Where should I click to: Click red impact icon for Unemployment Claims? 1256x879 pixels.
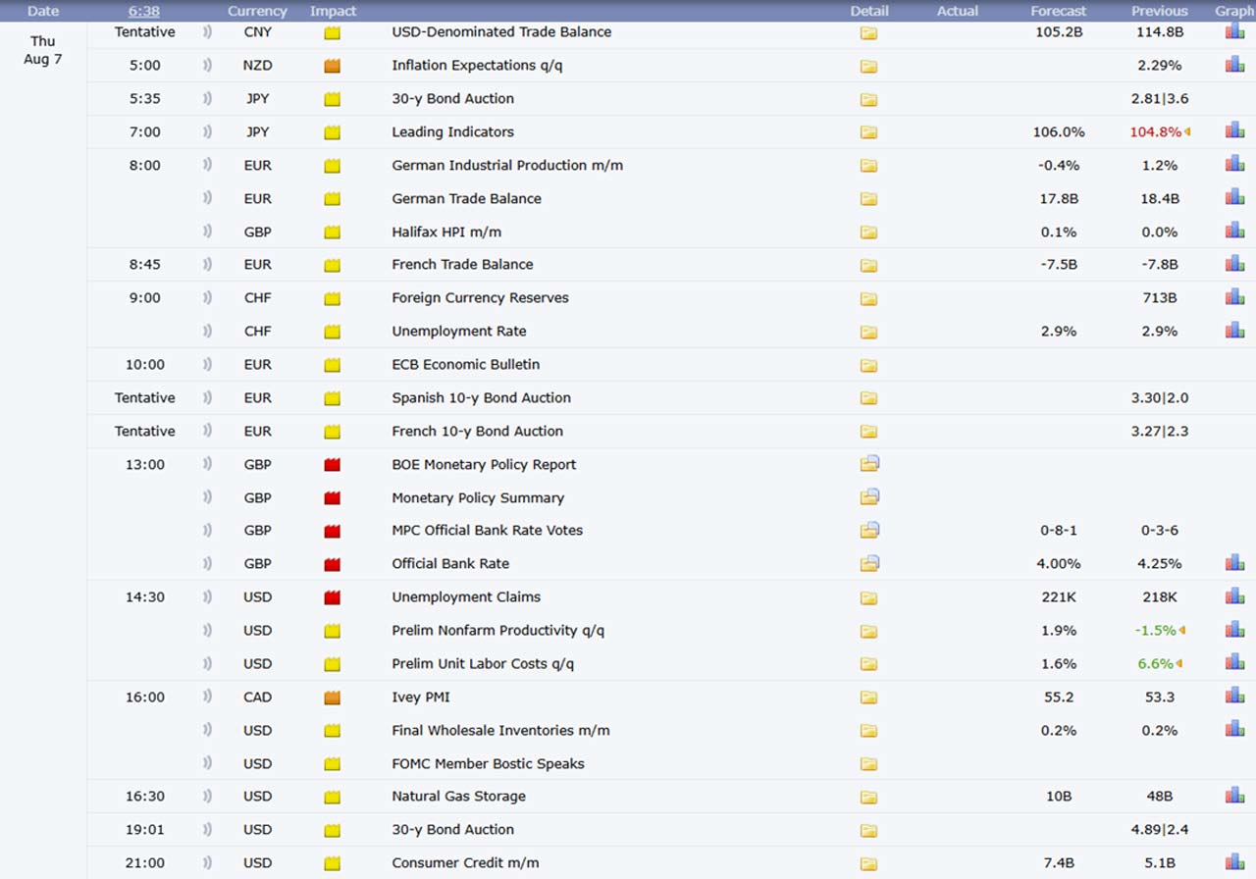coord(333,597)
